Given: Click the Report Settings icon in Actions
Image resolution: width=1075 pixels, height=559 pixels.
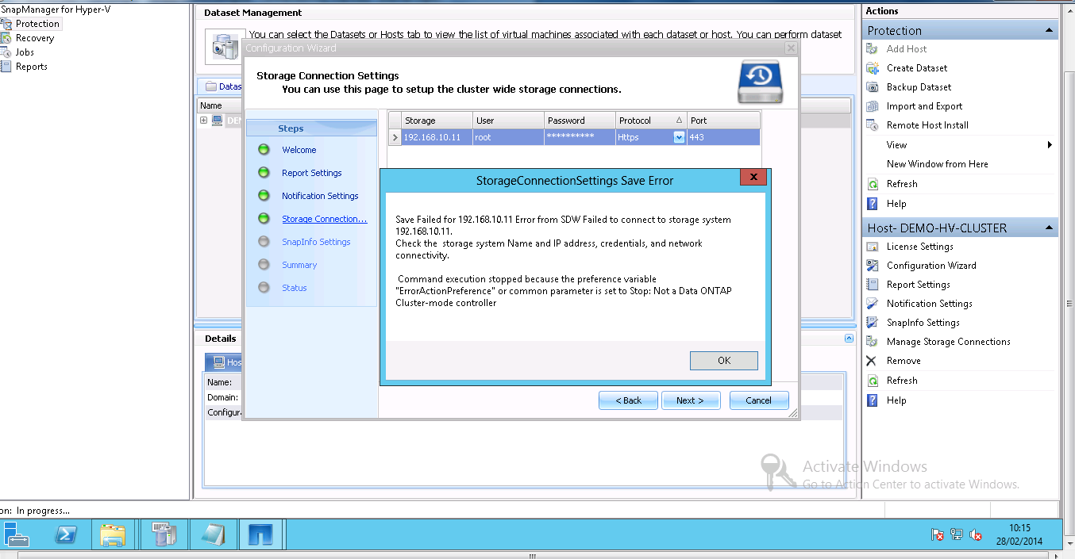Looking at the screenshot, I should (x=872, y=285).
